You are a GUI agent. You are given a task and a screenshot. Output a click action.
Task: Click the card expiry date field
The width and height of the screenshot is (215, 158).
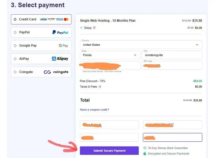click(109, 137)
